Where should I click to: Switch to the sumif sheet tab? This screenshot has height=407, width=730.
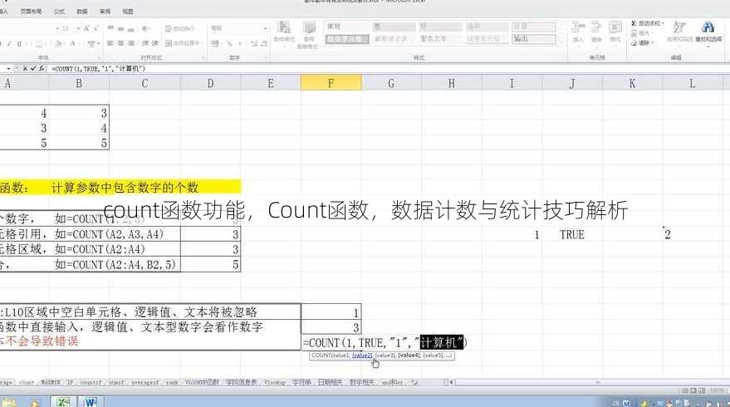(116, 382)
